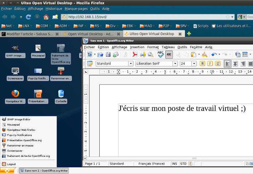
Task: Click Firefox Reload page icon
Action: [28, 17]
